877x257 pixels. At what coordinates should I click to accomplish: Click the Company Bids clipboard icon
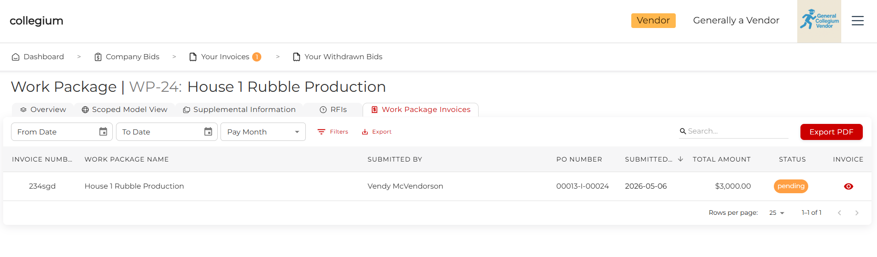click(x=98, y=57)
